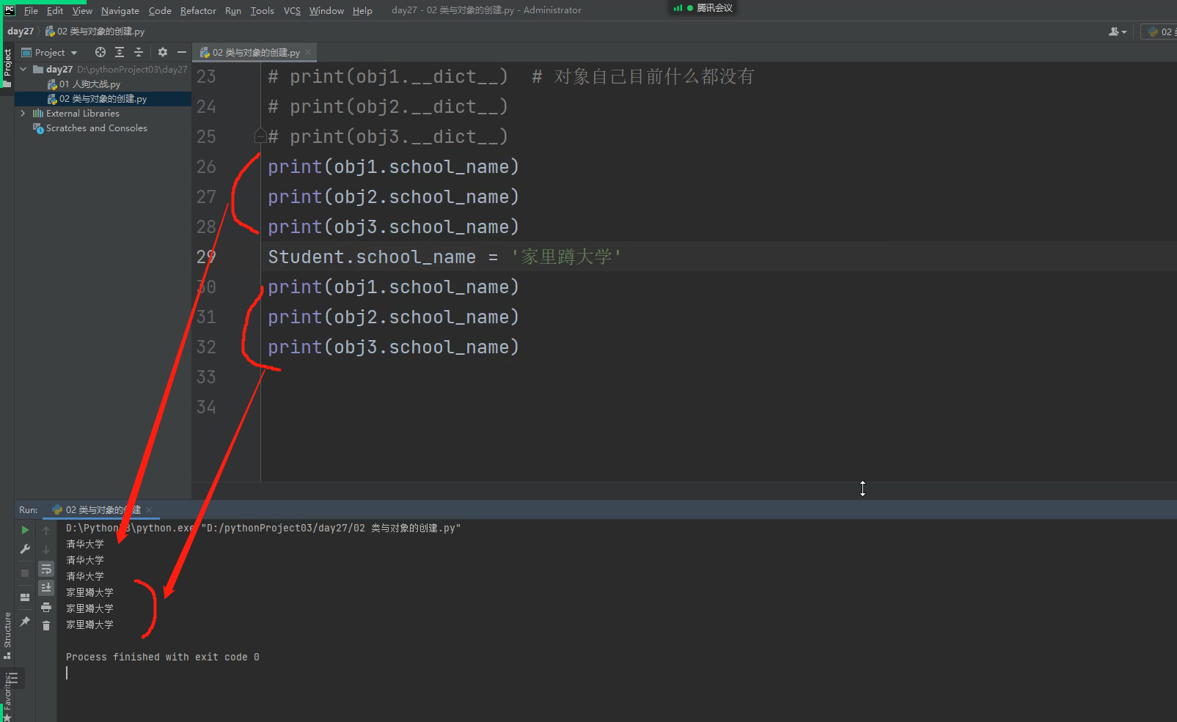Click code line 32 print(obj3.school_name)

(393, 347)
